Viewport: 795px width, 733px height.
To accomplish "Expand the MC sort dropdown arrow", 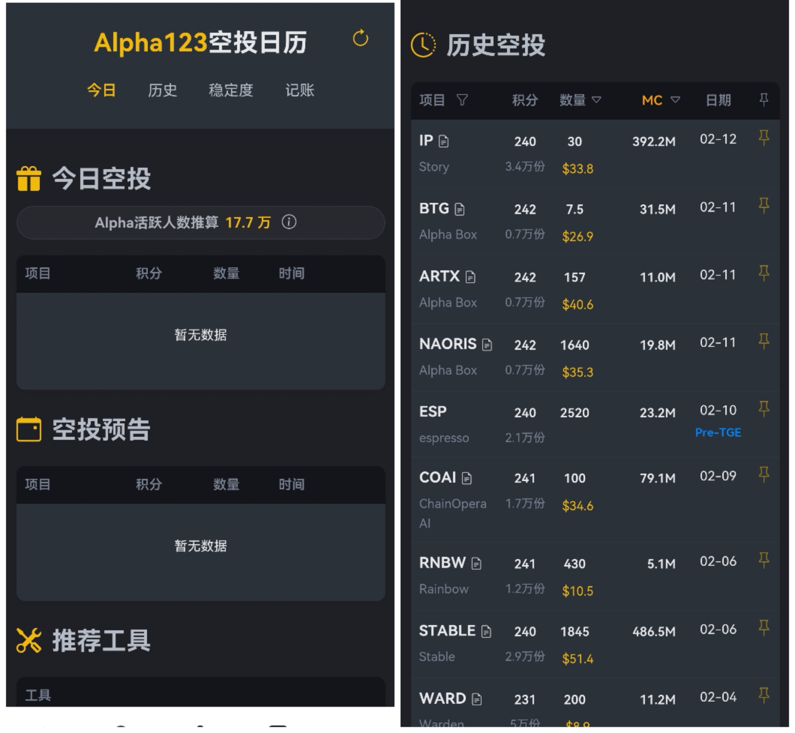I will point(675,100).
